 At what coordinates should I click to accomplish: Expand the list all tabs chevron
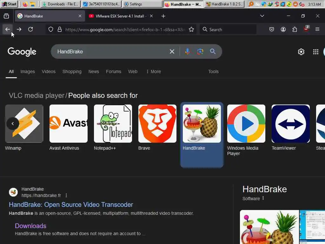click(262, 16)
